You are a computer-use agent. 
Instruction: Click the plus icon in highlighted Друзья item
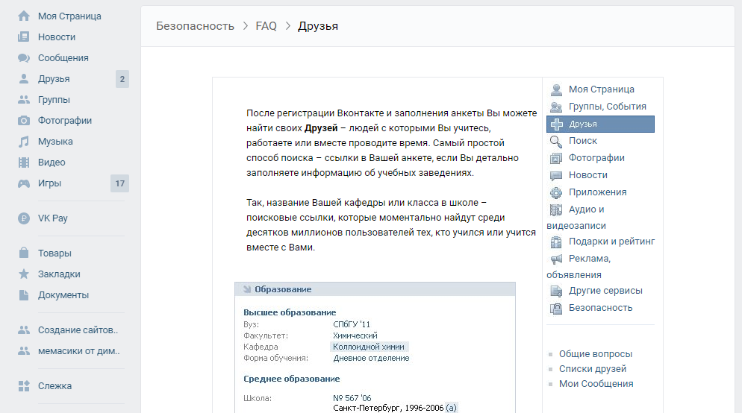pyautogui.click(x=557, y=124)
